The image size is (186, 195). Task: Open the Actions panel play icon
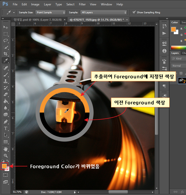point(164,33)
